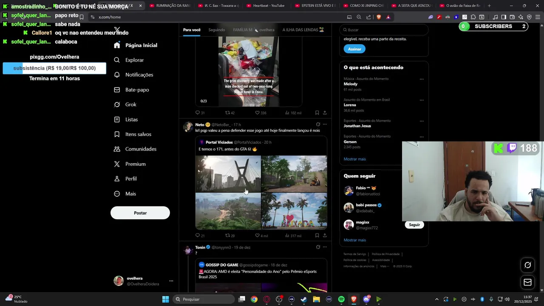Image resolution: width=544 pixels, height=306 pixels.
Task: Open account options next to ovelhera
Action: [x=171, y=281]
